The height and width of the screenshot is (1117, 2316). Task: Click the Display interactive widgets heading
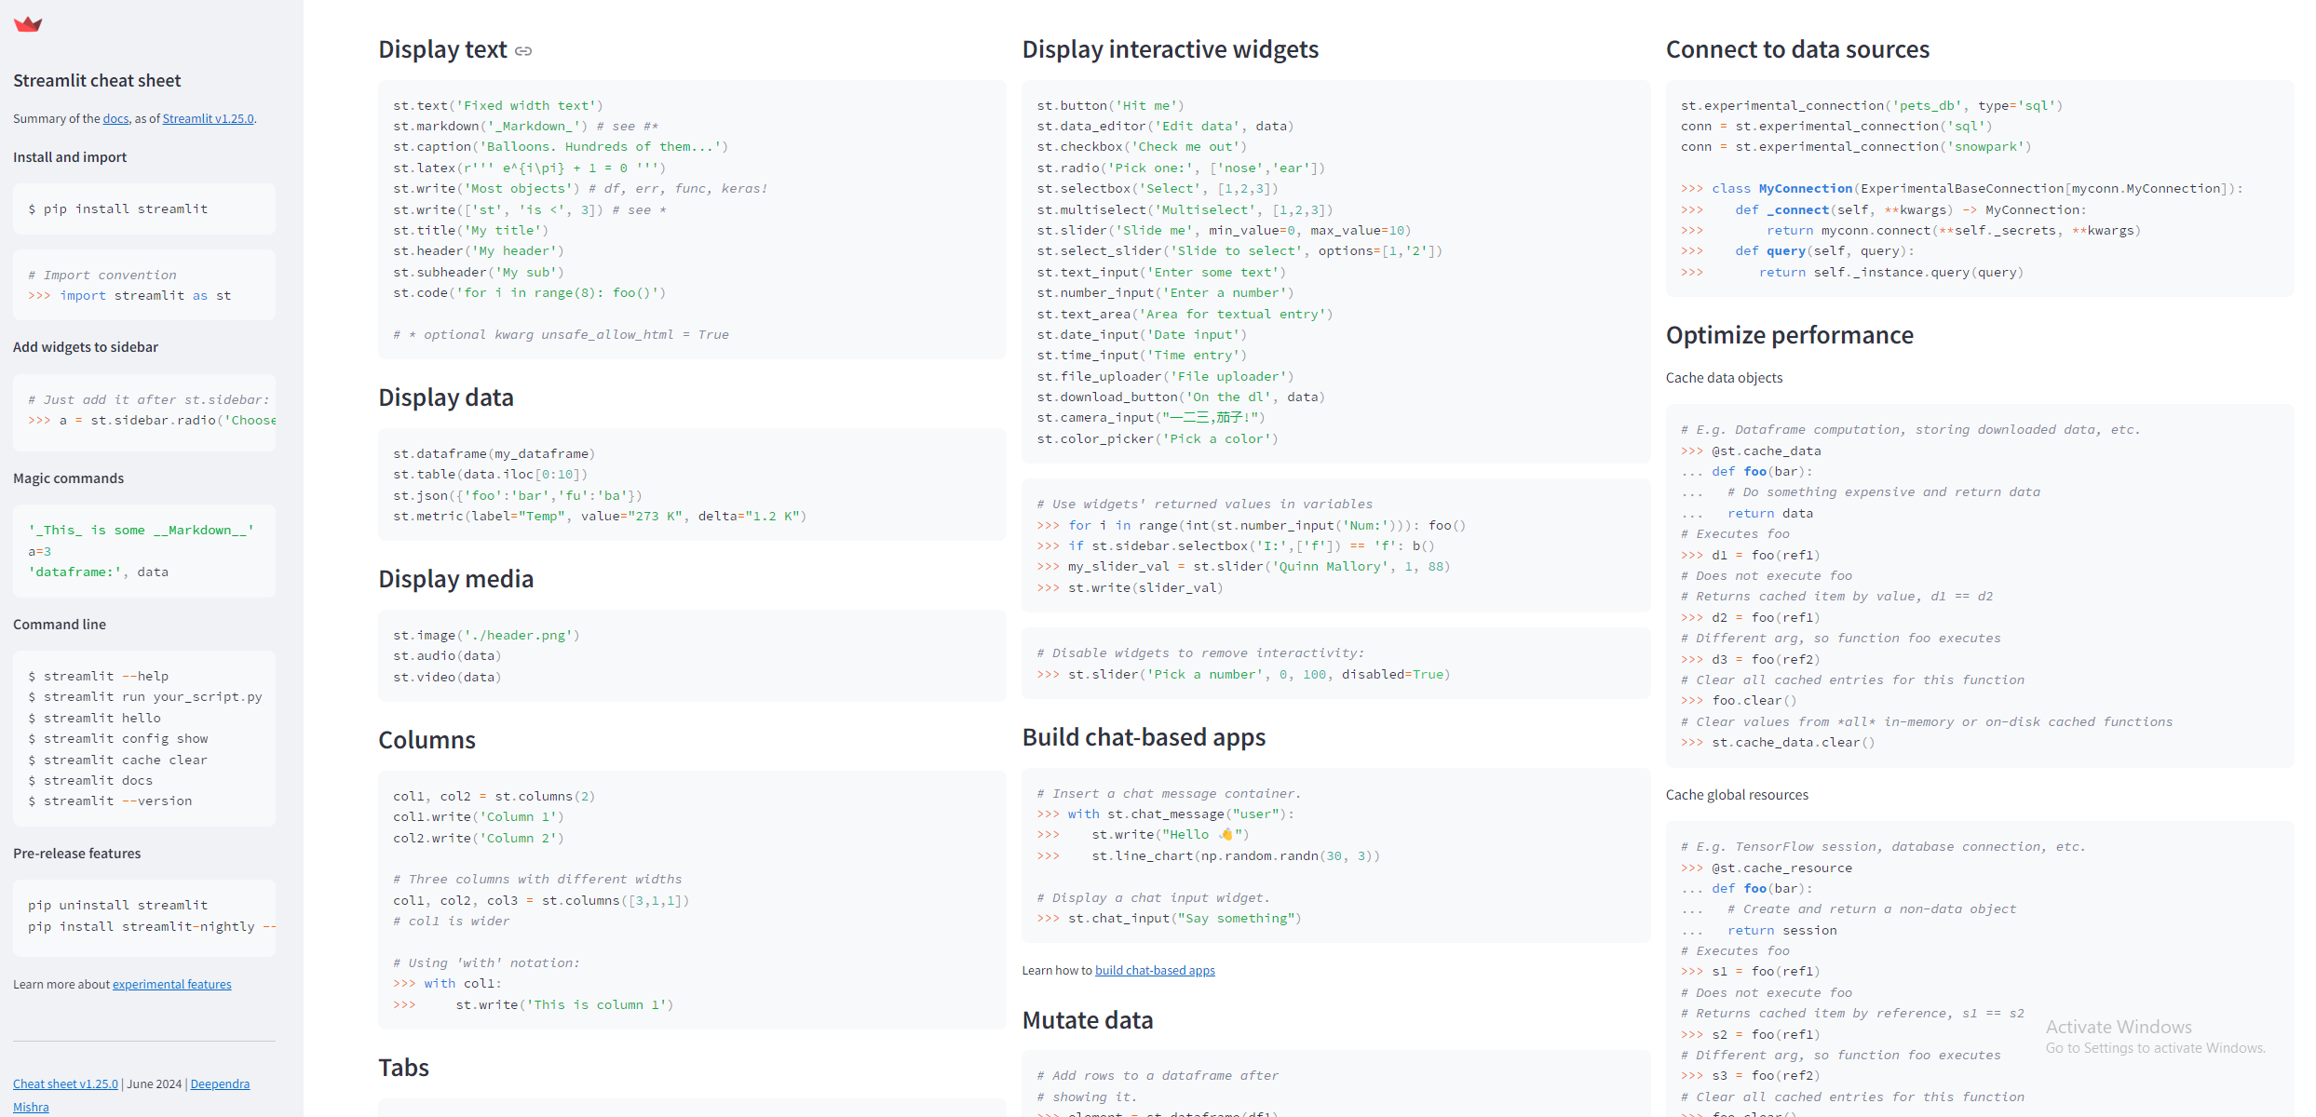click(x=1171, y=49)
